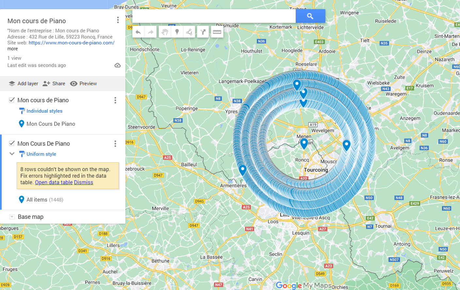The image size is (460, 290).
Task: Click the Ypres label on the map
Action: pos(232,111)
